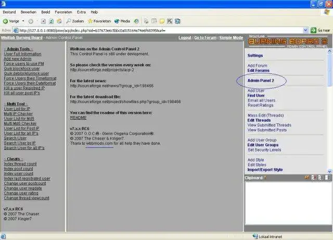The height and width of the screenshot is (240, 333).
Task: Click the Go to Forum link
Action: (205, 37)
